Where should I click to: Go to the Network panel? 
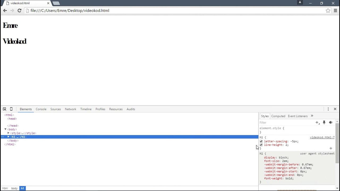click(x=70, y=109)
